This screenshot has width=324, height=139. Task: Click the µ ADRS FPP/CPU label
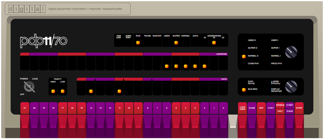click(276, 82)
